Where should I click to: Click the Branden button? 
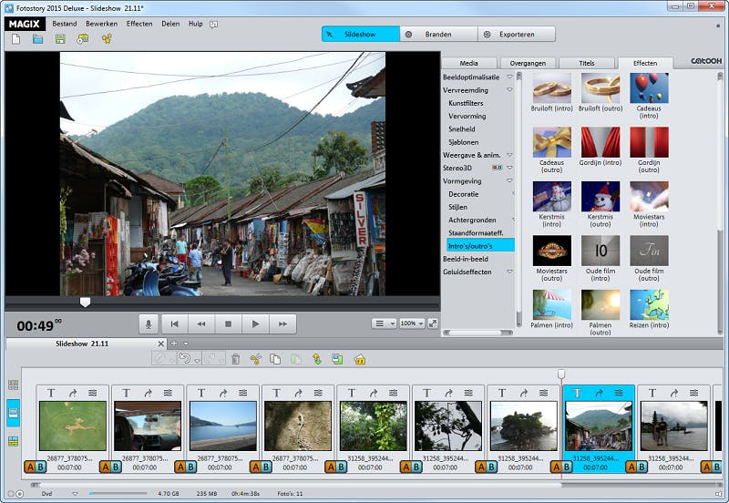pyautogui.click(x=438, y=34)
